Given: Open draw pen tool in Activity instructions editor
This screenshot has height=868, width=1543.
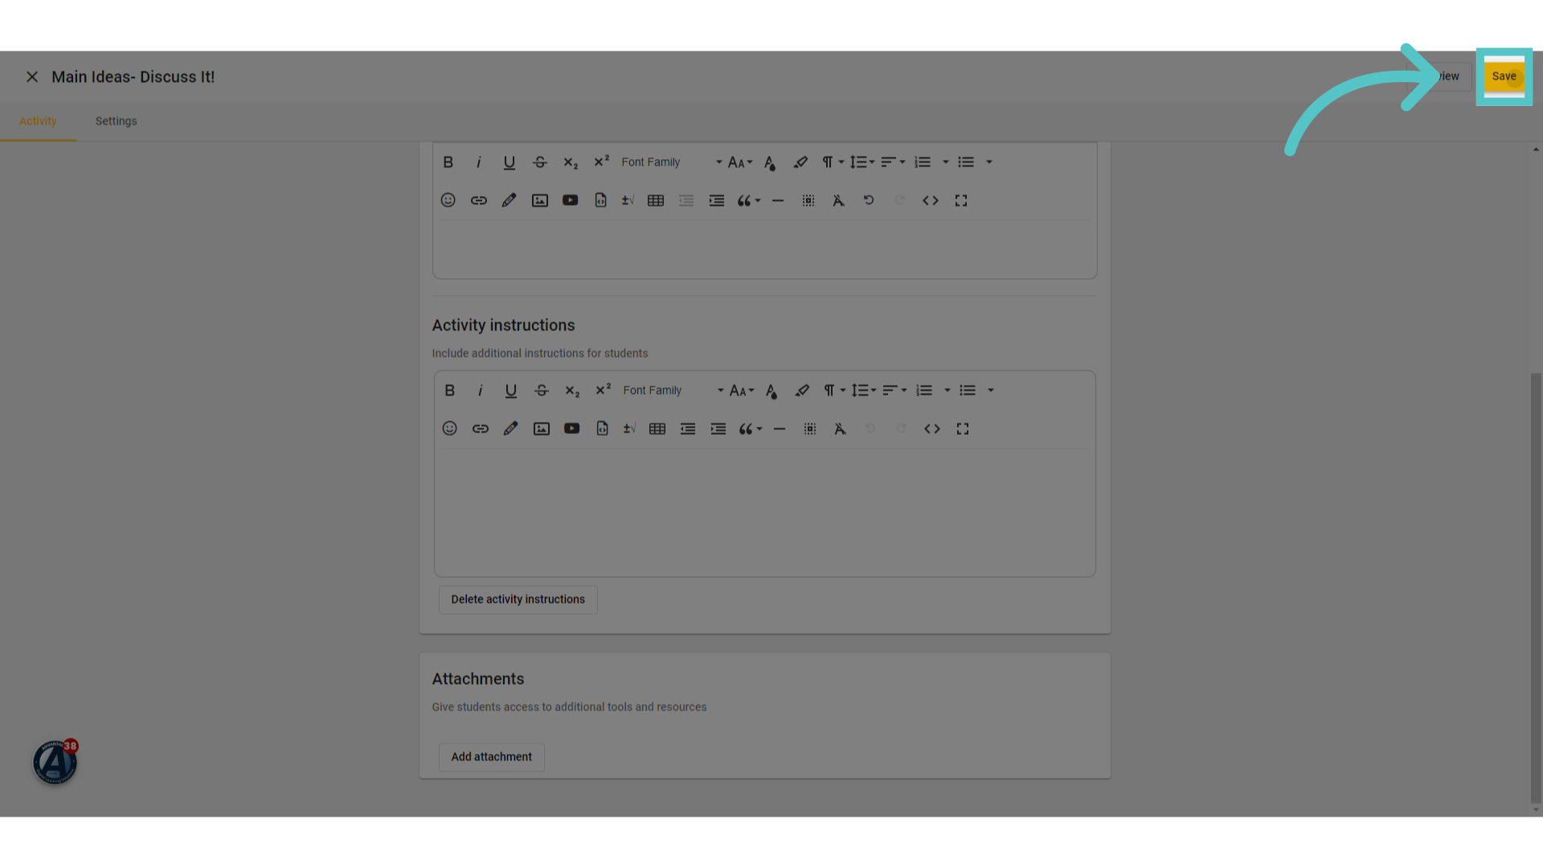Looking at the screenshot, I should point(511,428).
